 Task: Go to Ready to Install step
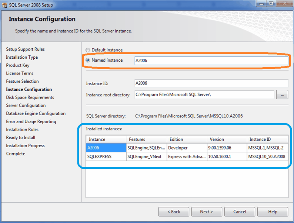[21, 138]
